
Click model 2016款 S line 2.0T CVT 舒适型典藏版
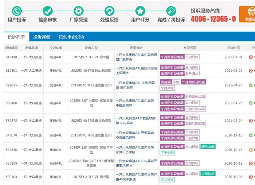tap(91, 163)
